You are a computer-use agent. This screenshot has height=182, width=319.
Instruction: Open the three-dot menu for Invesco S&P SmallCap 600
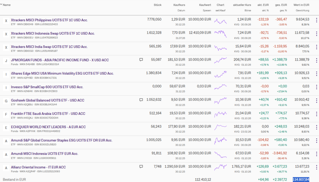(316, 87)
